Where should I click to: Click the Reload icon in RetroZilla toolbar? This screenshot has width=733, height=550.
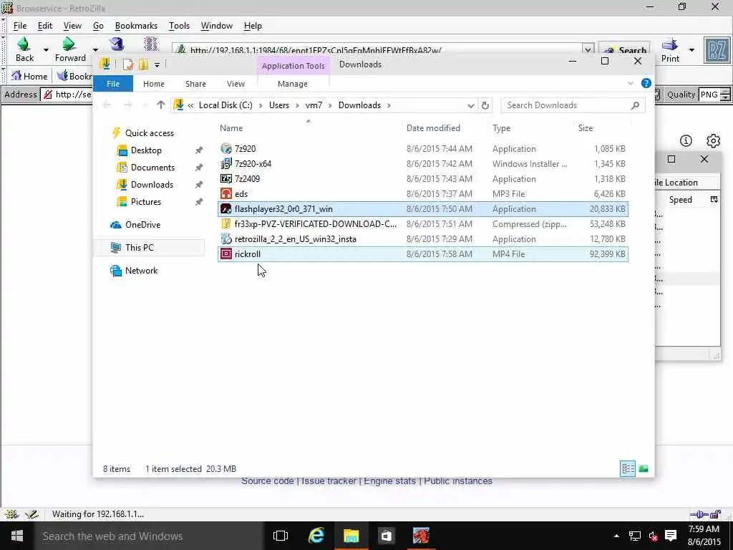pos(117,44)
